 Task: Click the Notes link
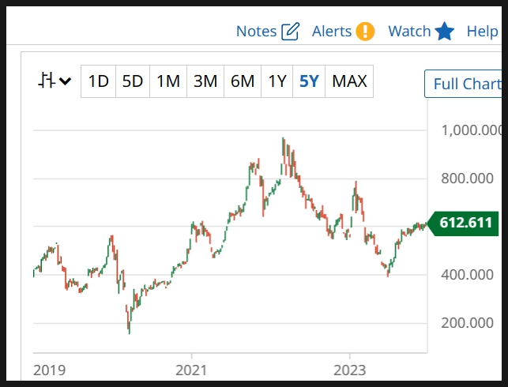[256, 32]
